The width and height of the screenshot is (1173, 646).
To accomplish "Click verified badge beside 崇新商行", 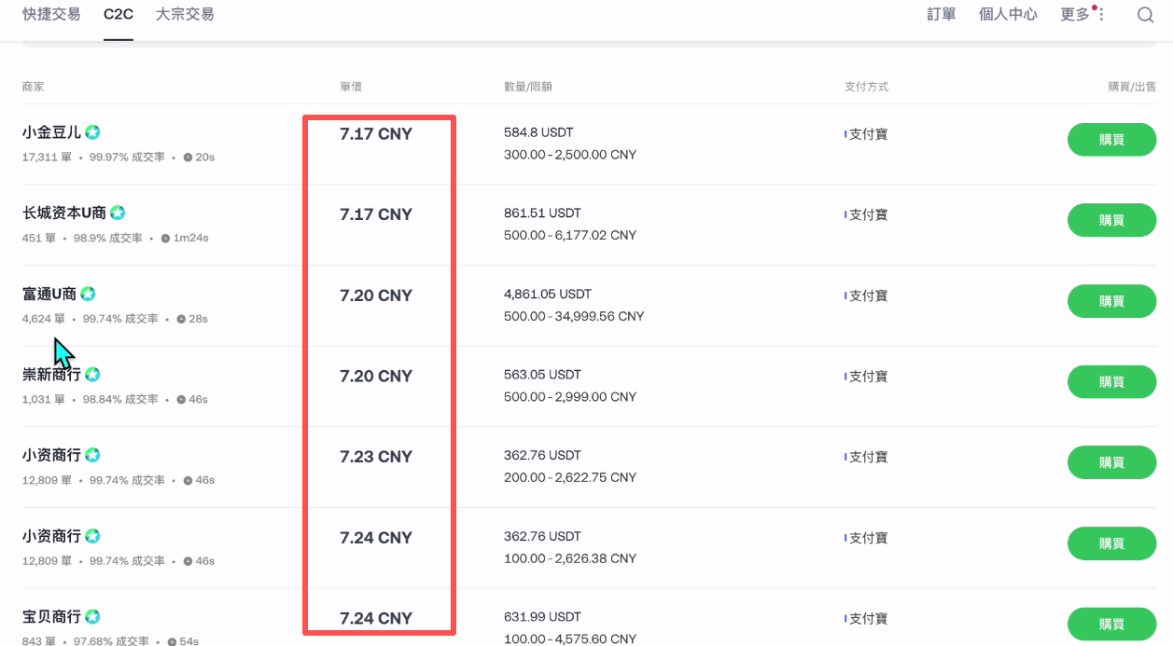I will pos(92,375).
